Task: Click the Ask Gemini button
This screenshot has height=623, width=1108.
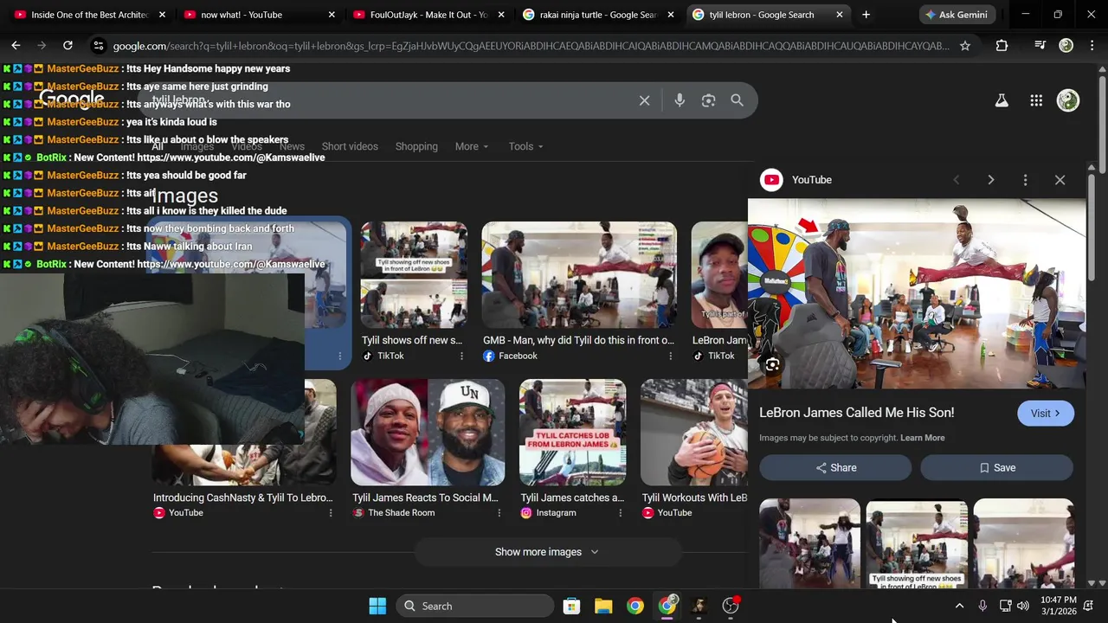Action: click(x=956, y=15)
